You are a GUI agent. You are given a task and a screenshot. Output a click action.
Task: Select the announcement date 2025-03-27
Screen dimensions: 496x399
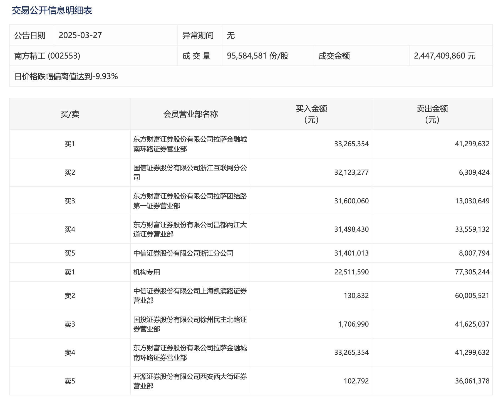pyautogui.click(x=80, y=35)
